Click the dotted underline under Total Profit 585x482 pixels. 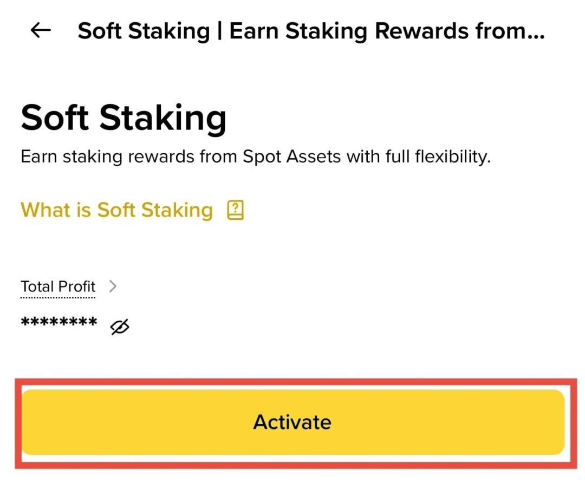(58, 298)
